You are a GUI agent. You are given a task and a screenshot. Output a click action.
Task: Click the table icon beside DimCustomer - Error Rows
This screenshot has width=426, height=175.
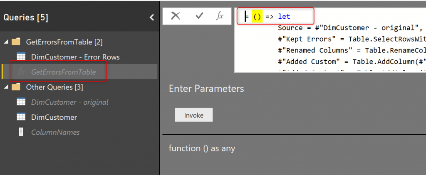click(21, 57)
